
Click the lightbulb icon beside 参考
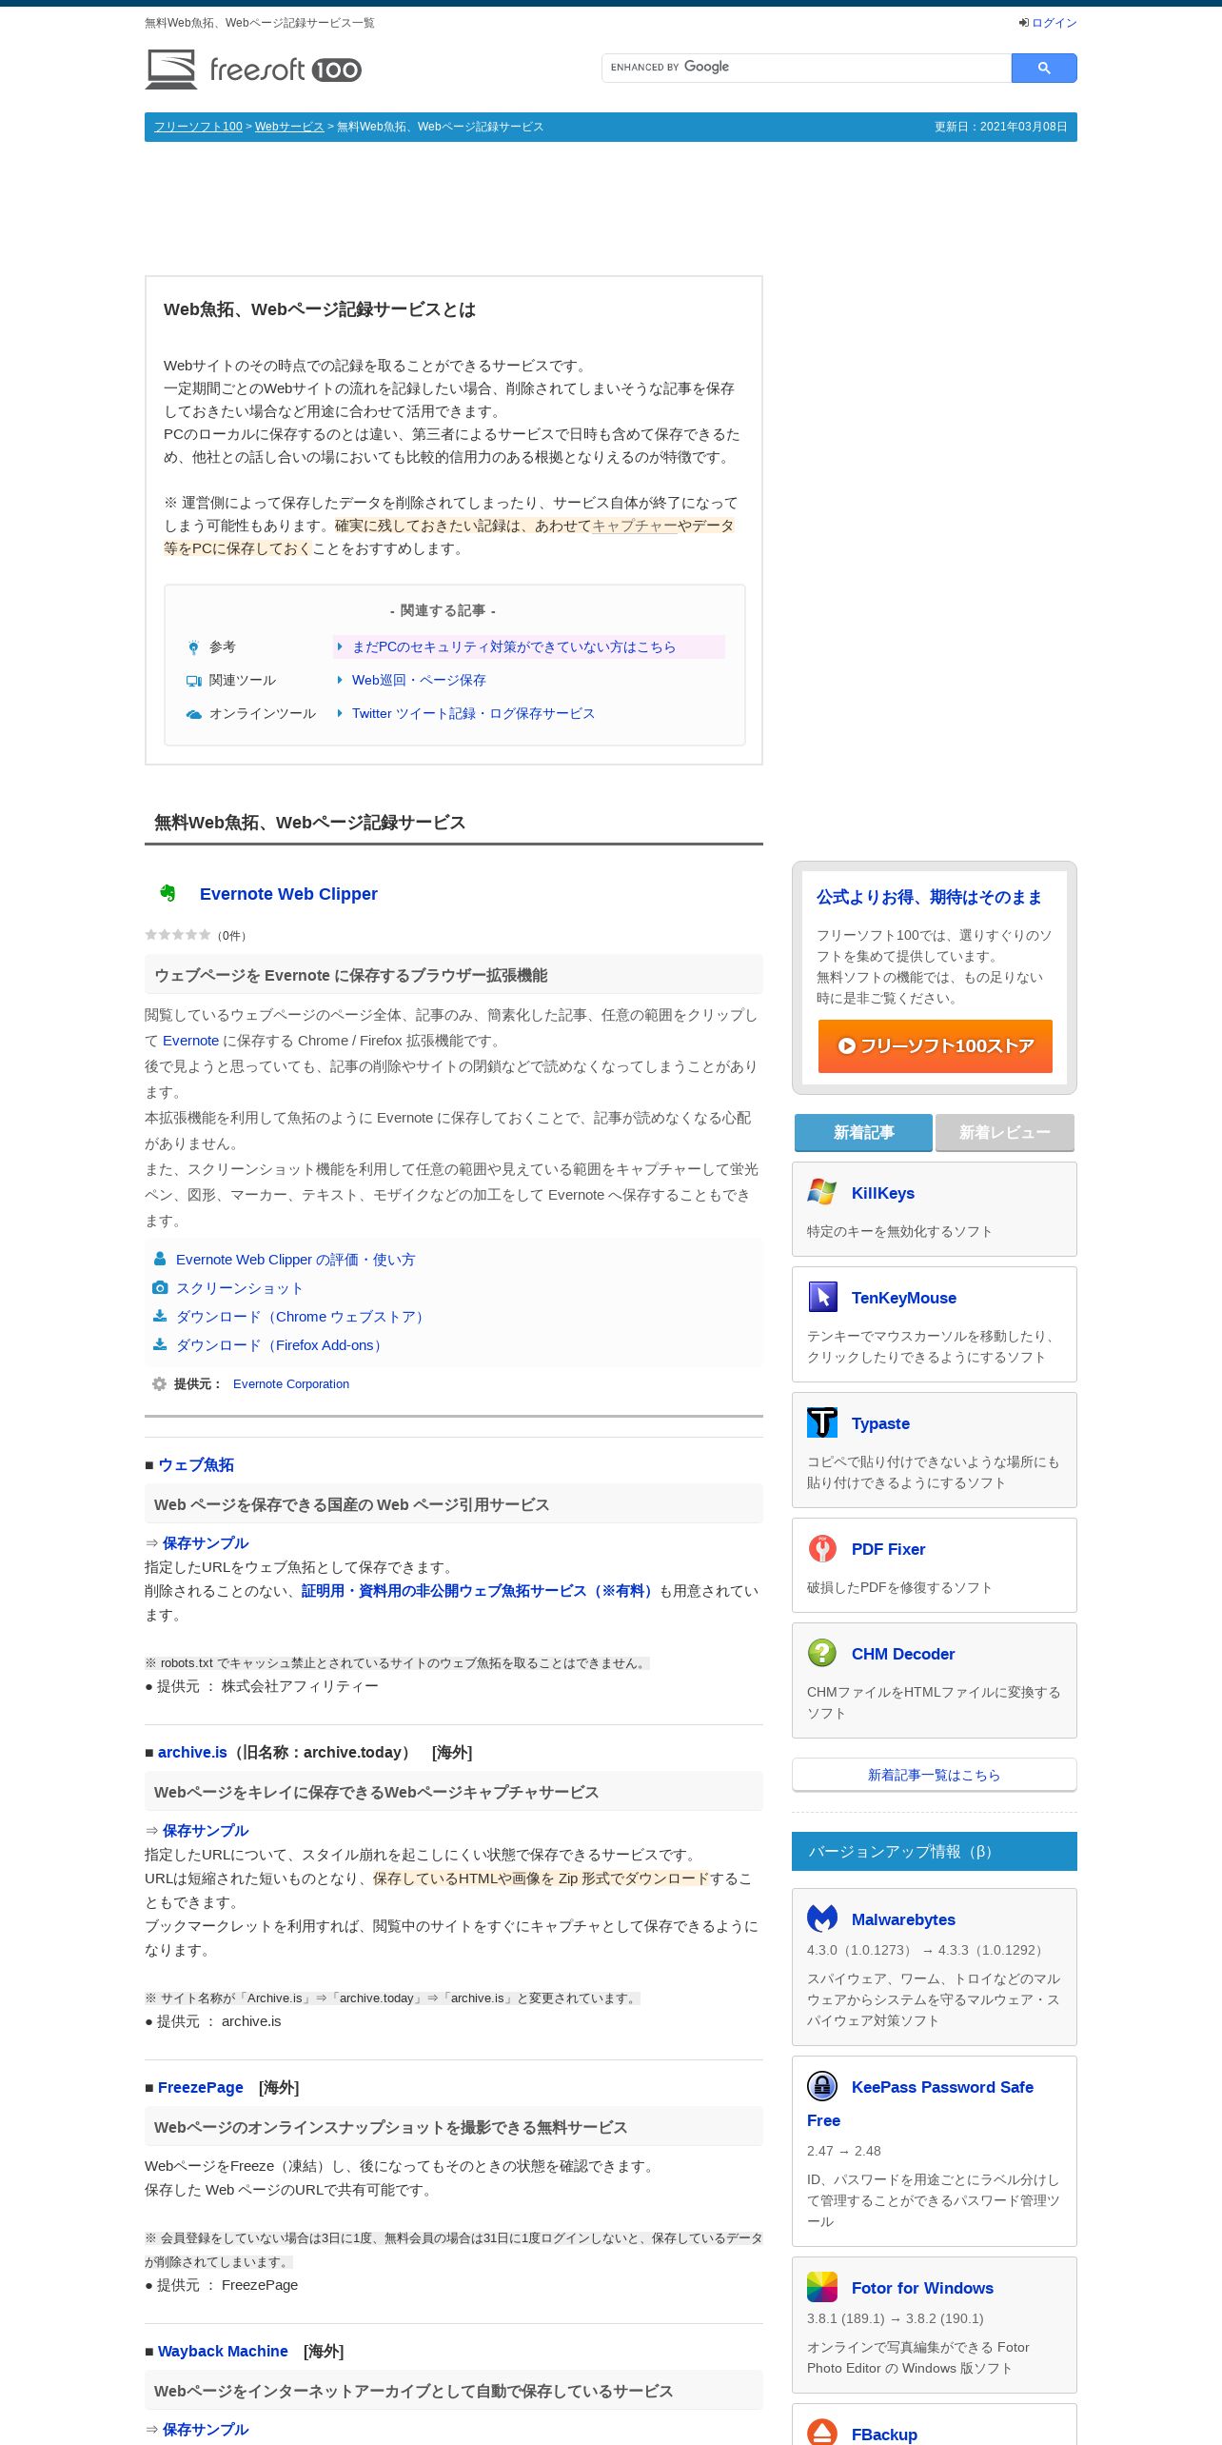193,647
